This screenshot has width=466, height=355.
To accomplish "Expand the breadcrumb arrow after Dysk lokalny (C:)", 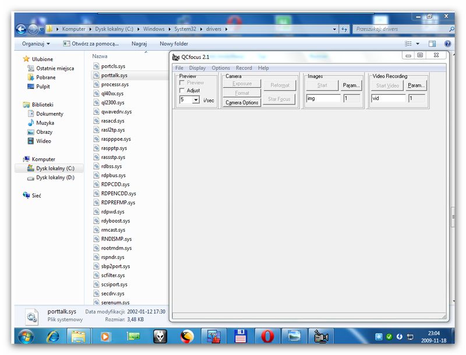I will pos(138,29).
